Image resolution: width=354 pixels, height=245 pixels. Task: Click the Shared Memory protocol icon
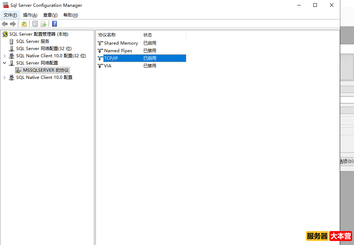(x=99, y=43)
